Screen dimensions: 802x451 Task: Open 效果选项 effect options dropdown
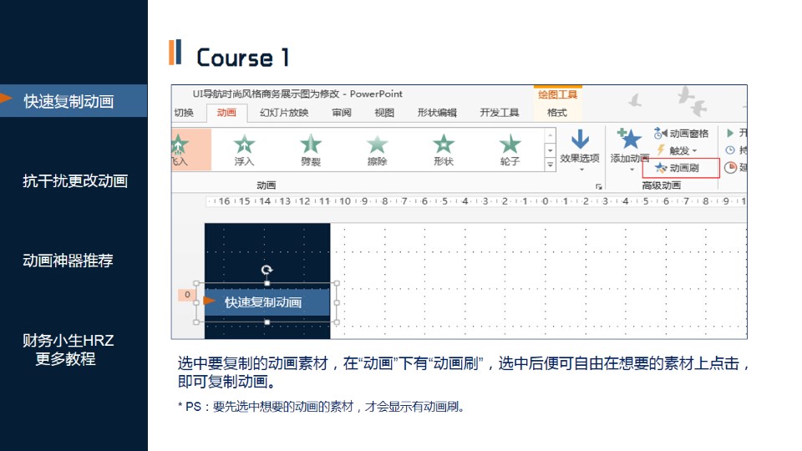coord(579,149)
